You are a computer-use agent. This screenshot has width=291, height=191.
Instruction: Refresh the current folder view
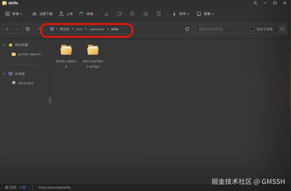click(x=187, y=29)
